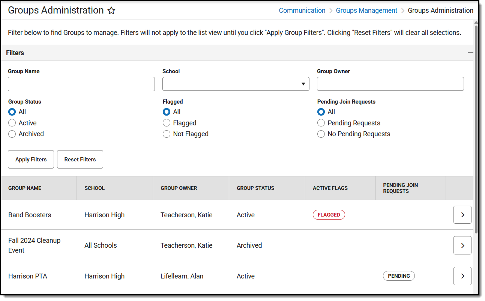Click the Reset Filters button

click(80, 159)
